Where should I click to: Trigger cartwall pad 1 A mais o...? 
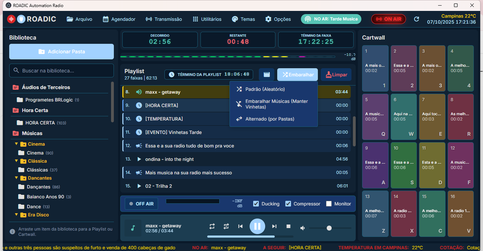[375, 68]
